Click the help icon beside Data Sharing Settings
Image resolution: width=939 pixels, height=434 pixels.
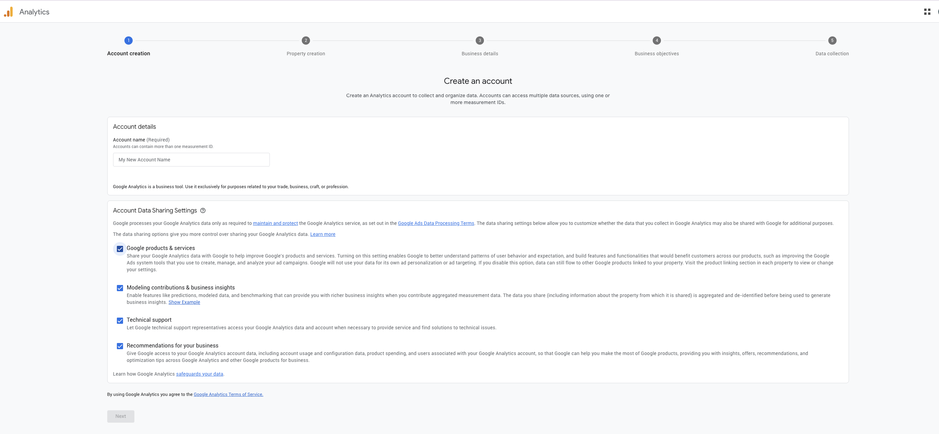click(203, 210)
